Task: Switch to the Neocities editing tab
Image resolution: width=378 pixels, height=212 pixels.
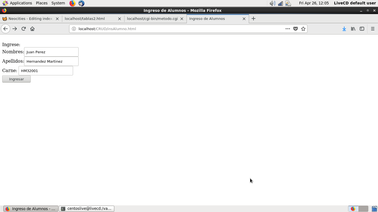Action: (x=28, y=19)
